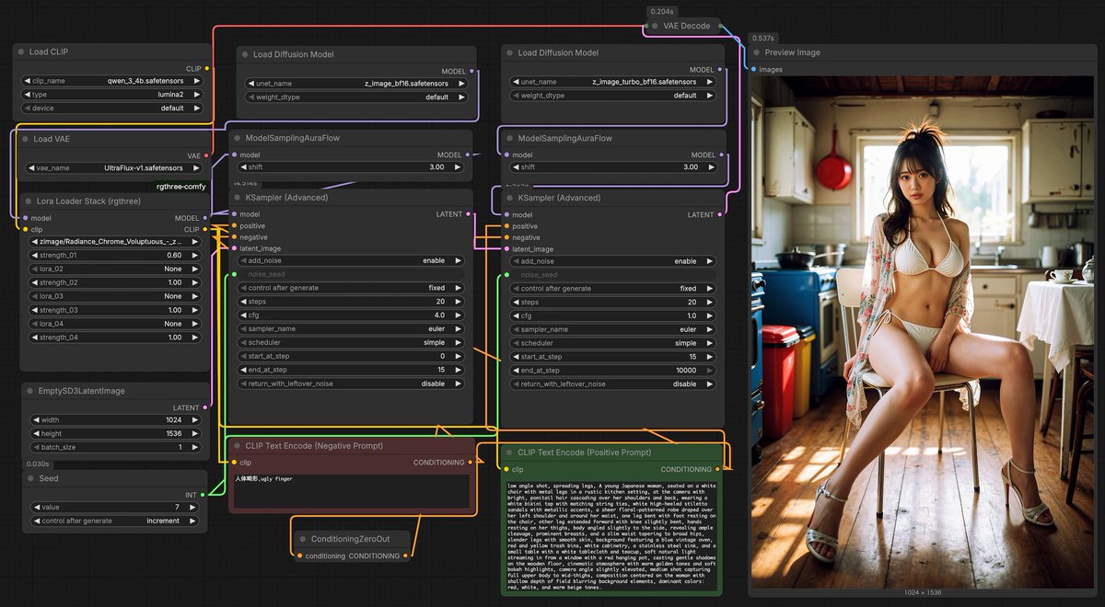
Task: Increase steps in the left KSampler
Action: [459, 302]
